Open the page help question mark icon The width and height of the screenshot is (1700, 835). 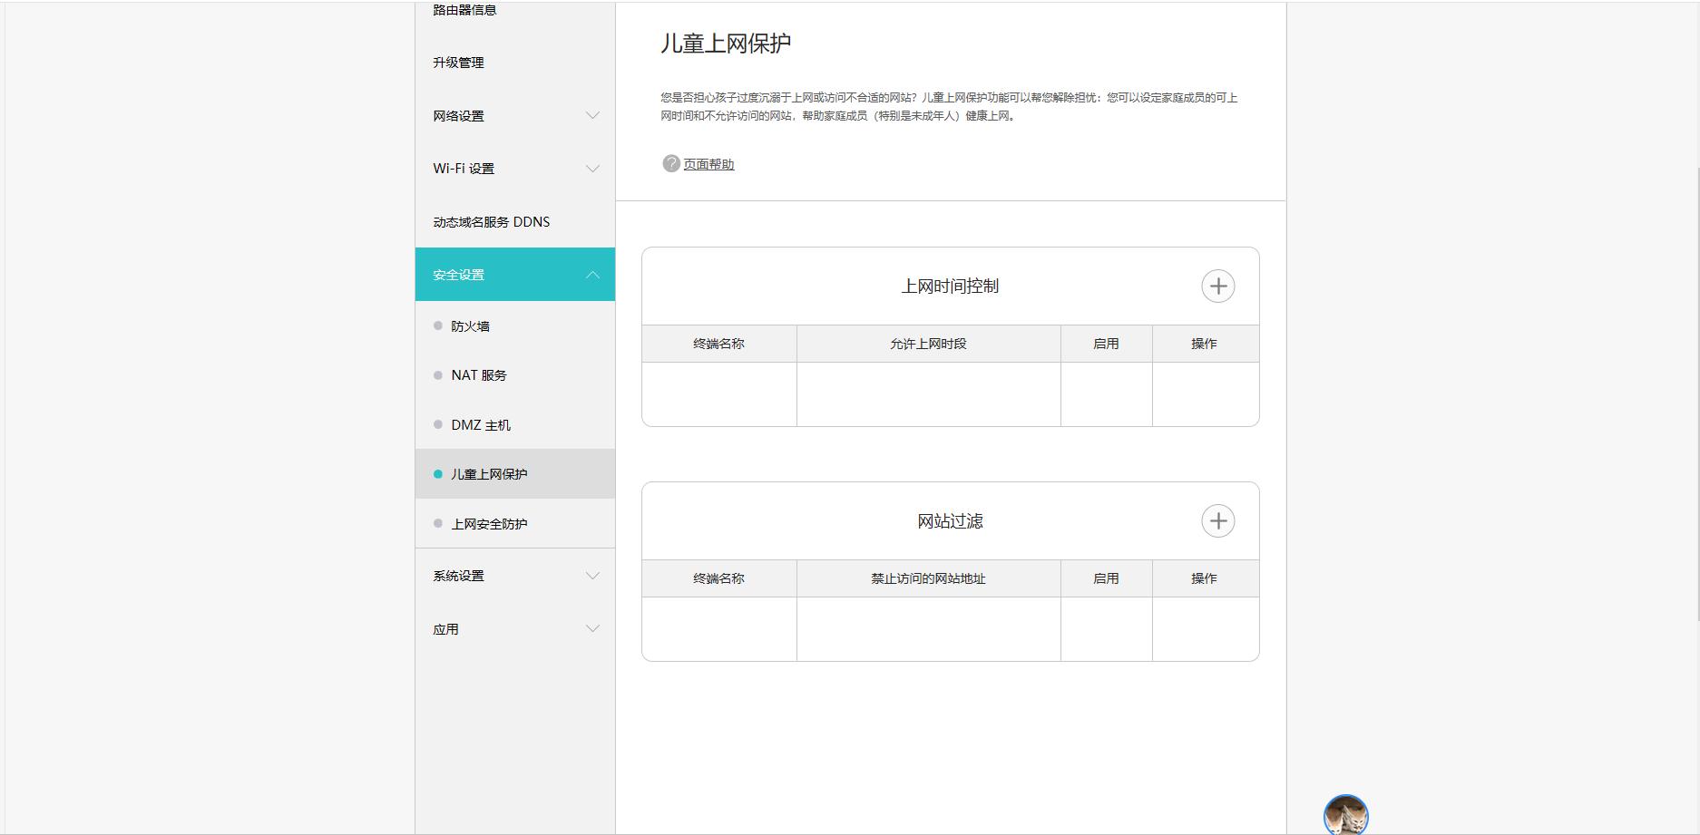point(669,163)
